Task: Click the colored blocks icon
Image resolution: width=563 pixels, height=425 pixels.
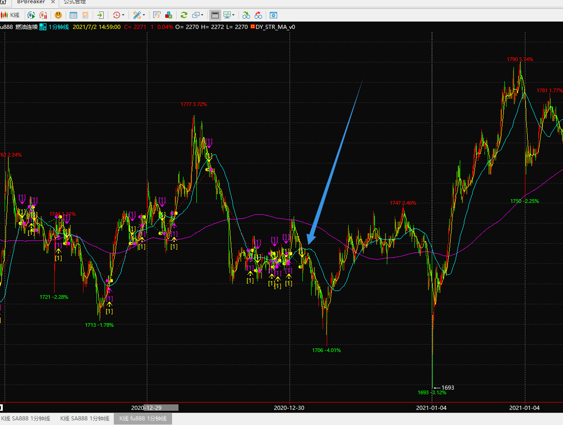Action: click(168, 15)
